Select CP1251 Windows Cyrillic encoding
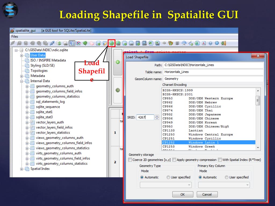Viewport: 275px width, 206px height. click(208, 138)
